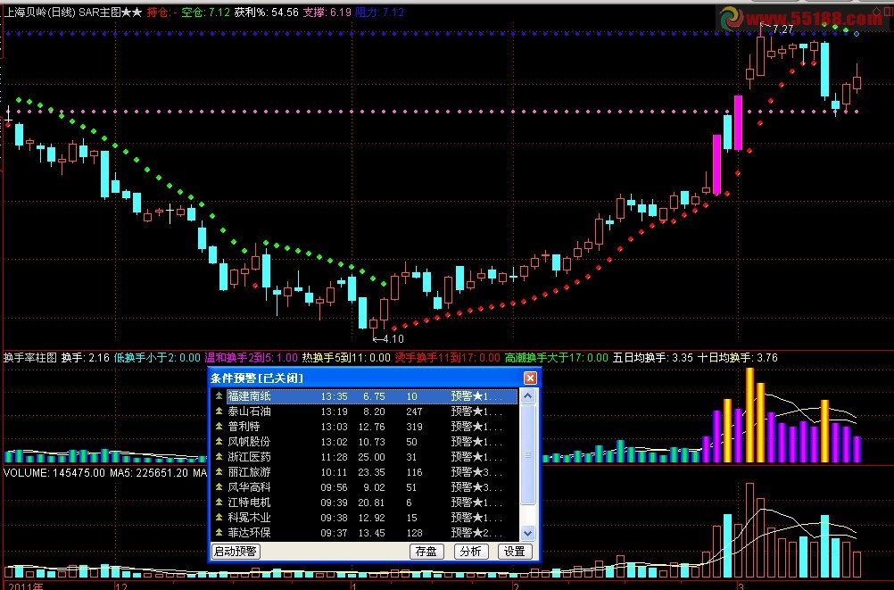Click the 换手率柱图 indicator label

click(x=30, y=358)
